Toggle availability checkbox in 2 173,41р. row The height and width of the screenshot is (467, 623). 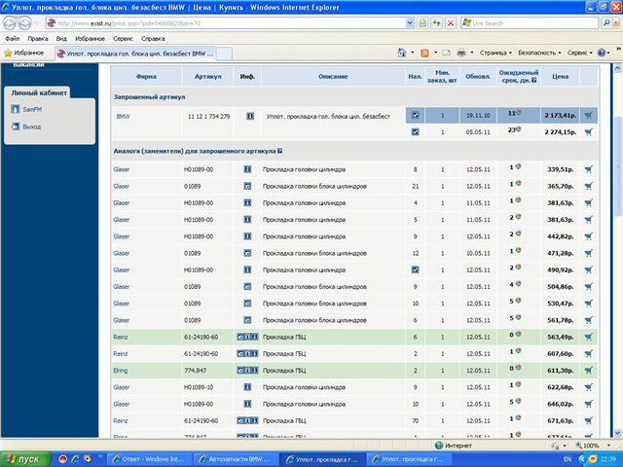click(415, 116)
